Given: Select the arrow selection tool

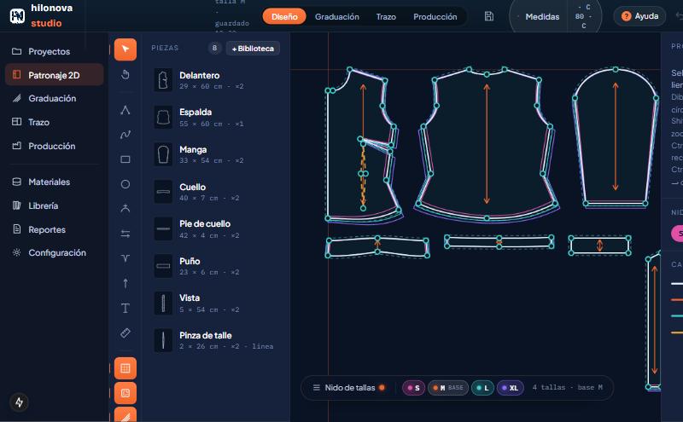Looking at the screenshot, I should [126, 49].
